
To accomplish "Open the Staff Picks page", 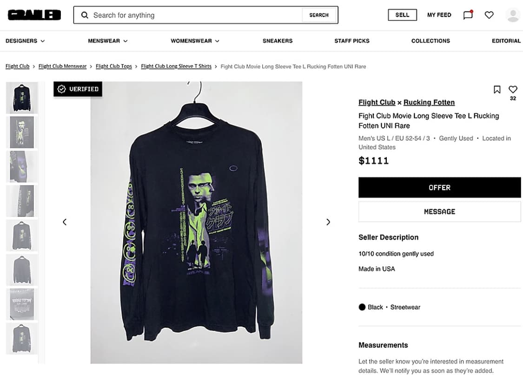I will 352,41.
